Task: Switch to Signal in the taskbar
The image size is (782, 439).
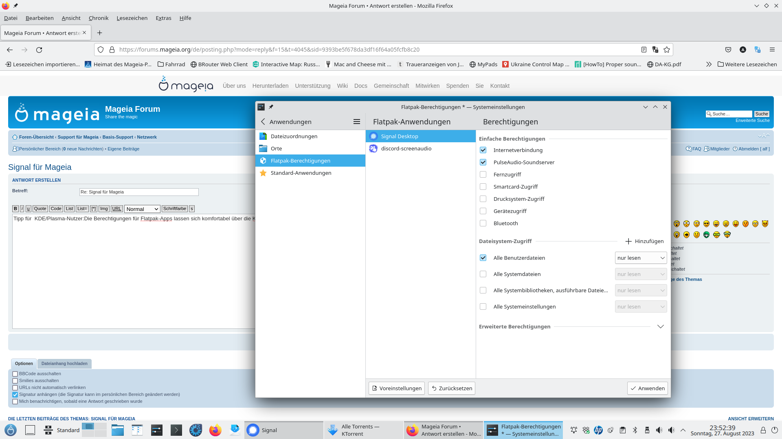Action: pos(284,430)
